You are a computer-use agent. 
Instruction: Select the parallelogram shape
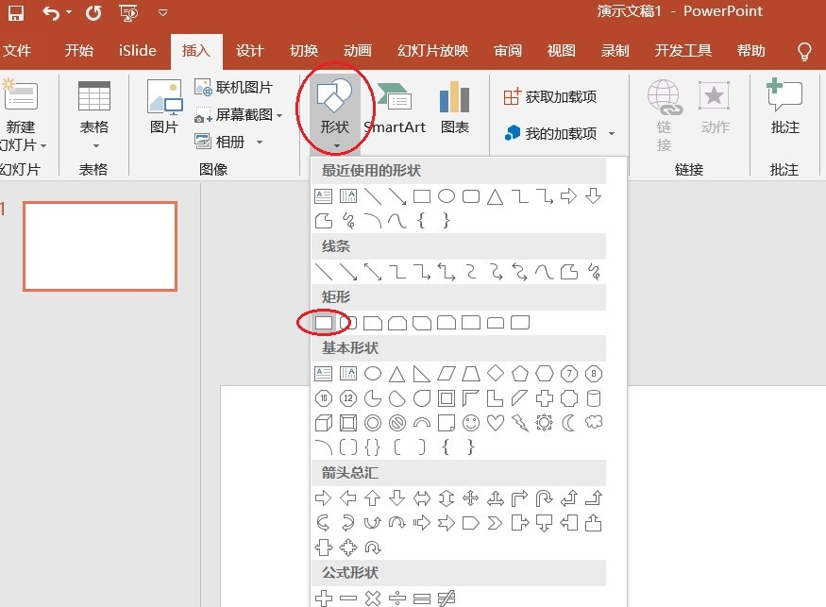click(447, 374)
